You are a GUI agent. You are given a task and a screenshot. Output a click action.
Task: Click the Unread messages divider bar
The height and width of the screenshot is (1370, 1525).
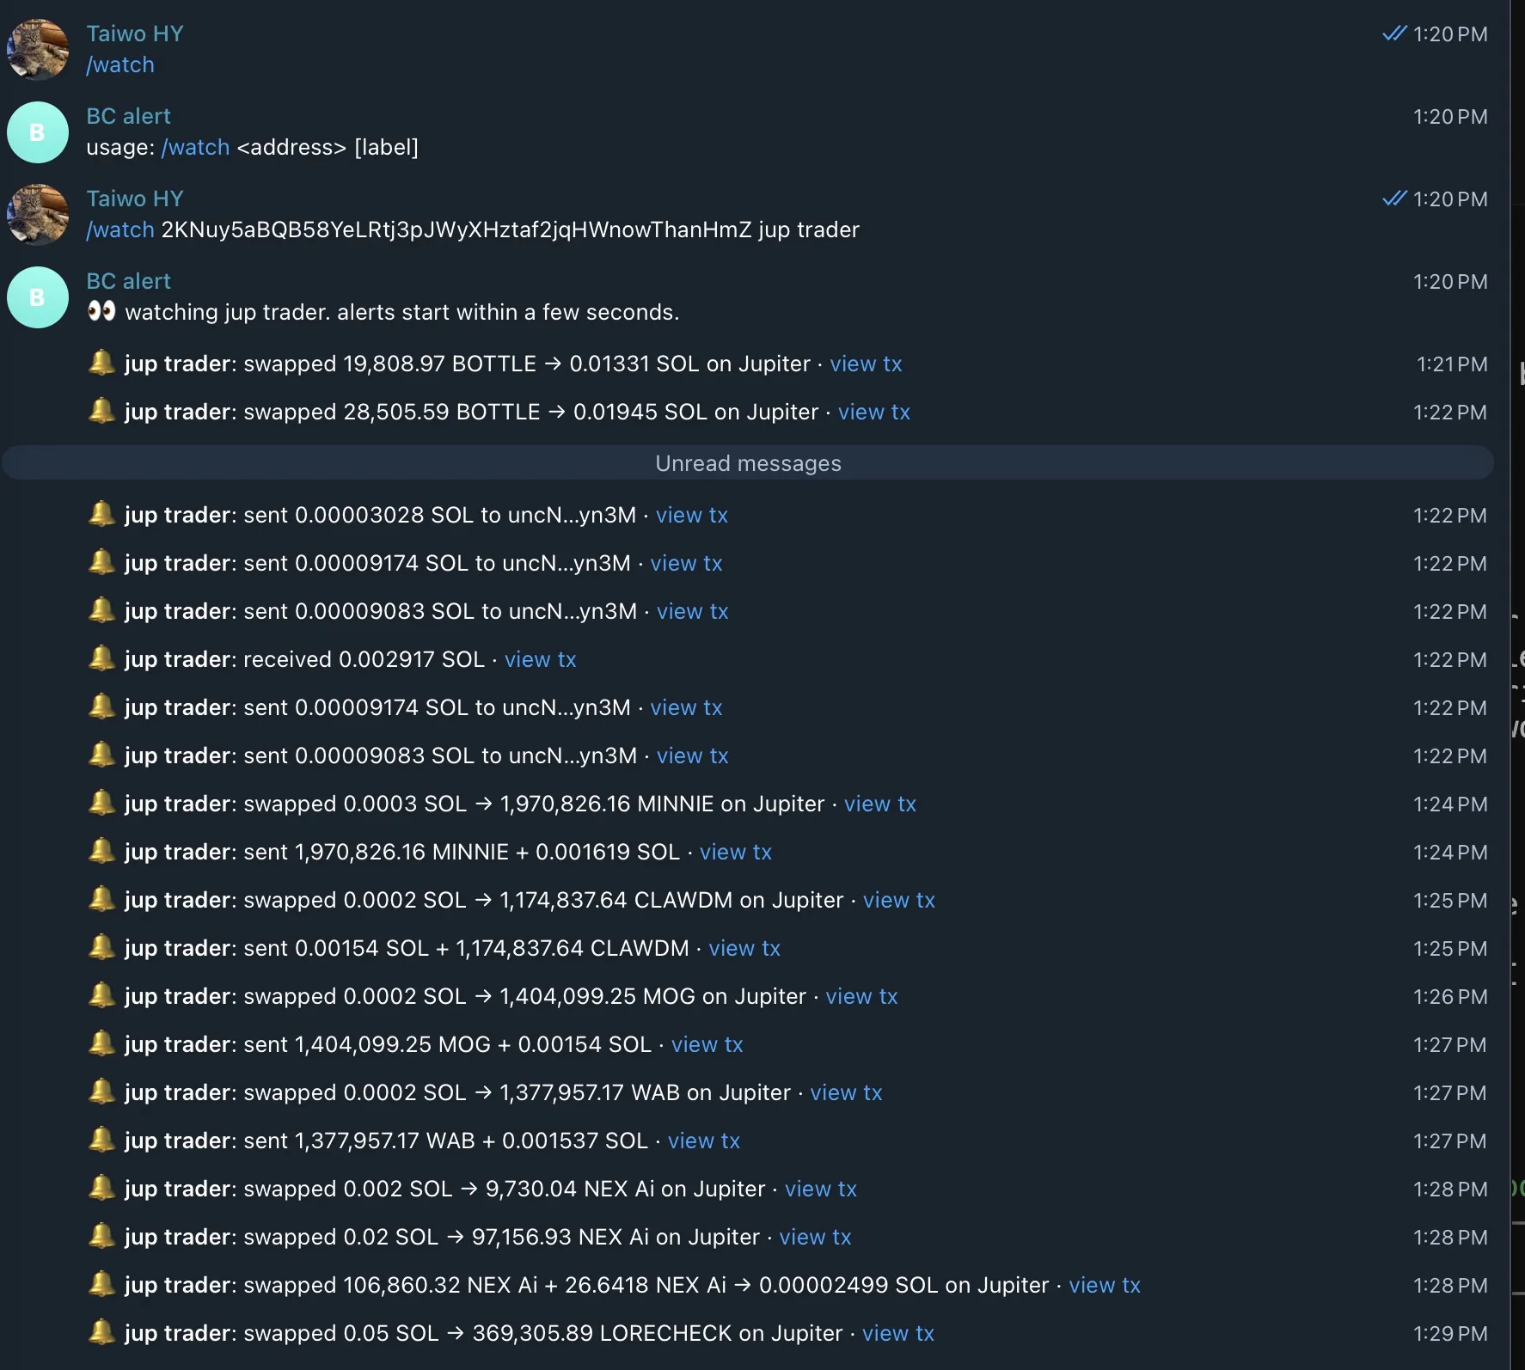pyautogui.click(x=748, y=463)
